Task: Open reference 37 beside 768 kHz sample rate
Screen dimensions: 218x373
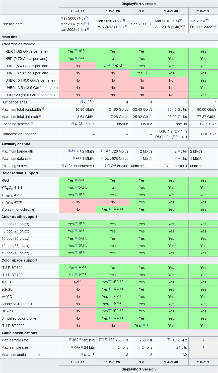Action: click(101, 340)
